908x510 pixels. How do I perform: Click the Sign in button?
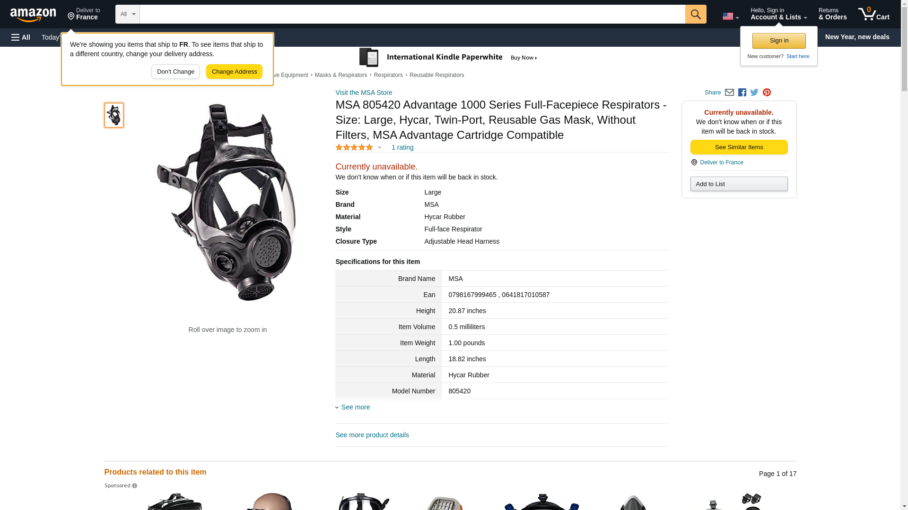(x=779, y=41)
